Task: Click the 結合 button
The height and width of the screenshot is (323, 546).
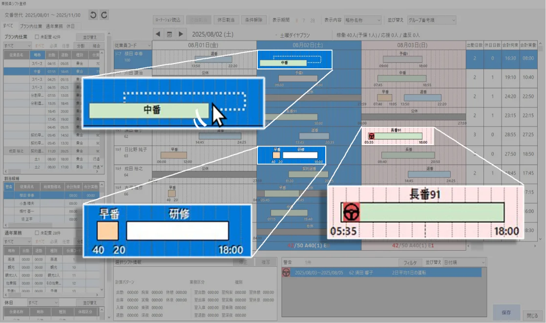Action: [97, 45]
